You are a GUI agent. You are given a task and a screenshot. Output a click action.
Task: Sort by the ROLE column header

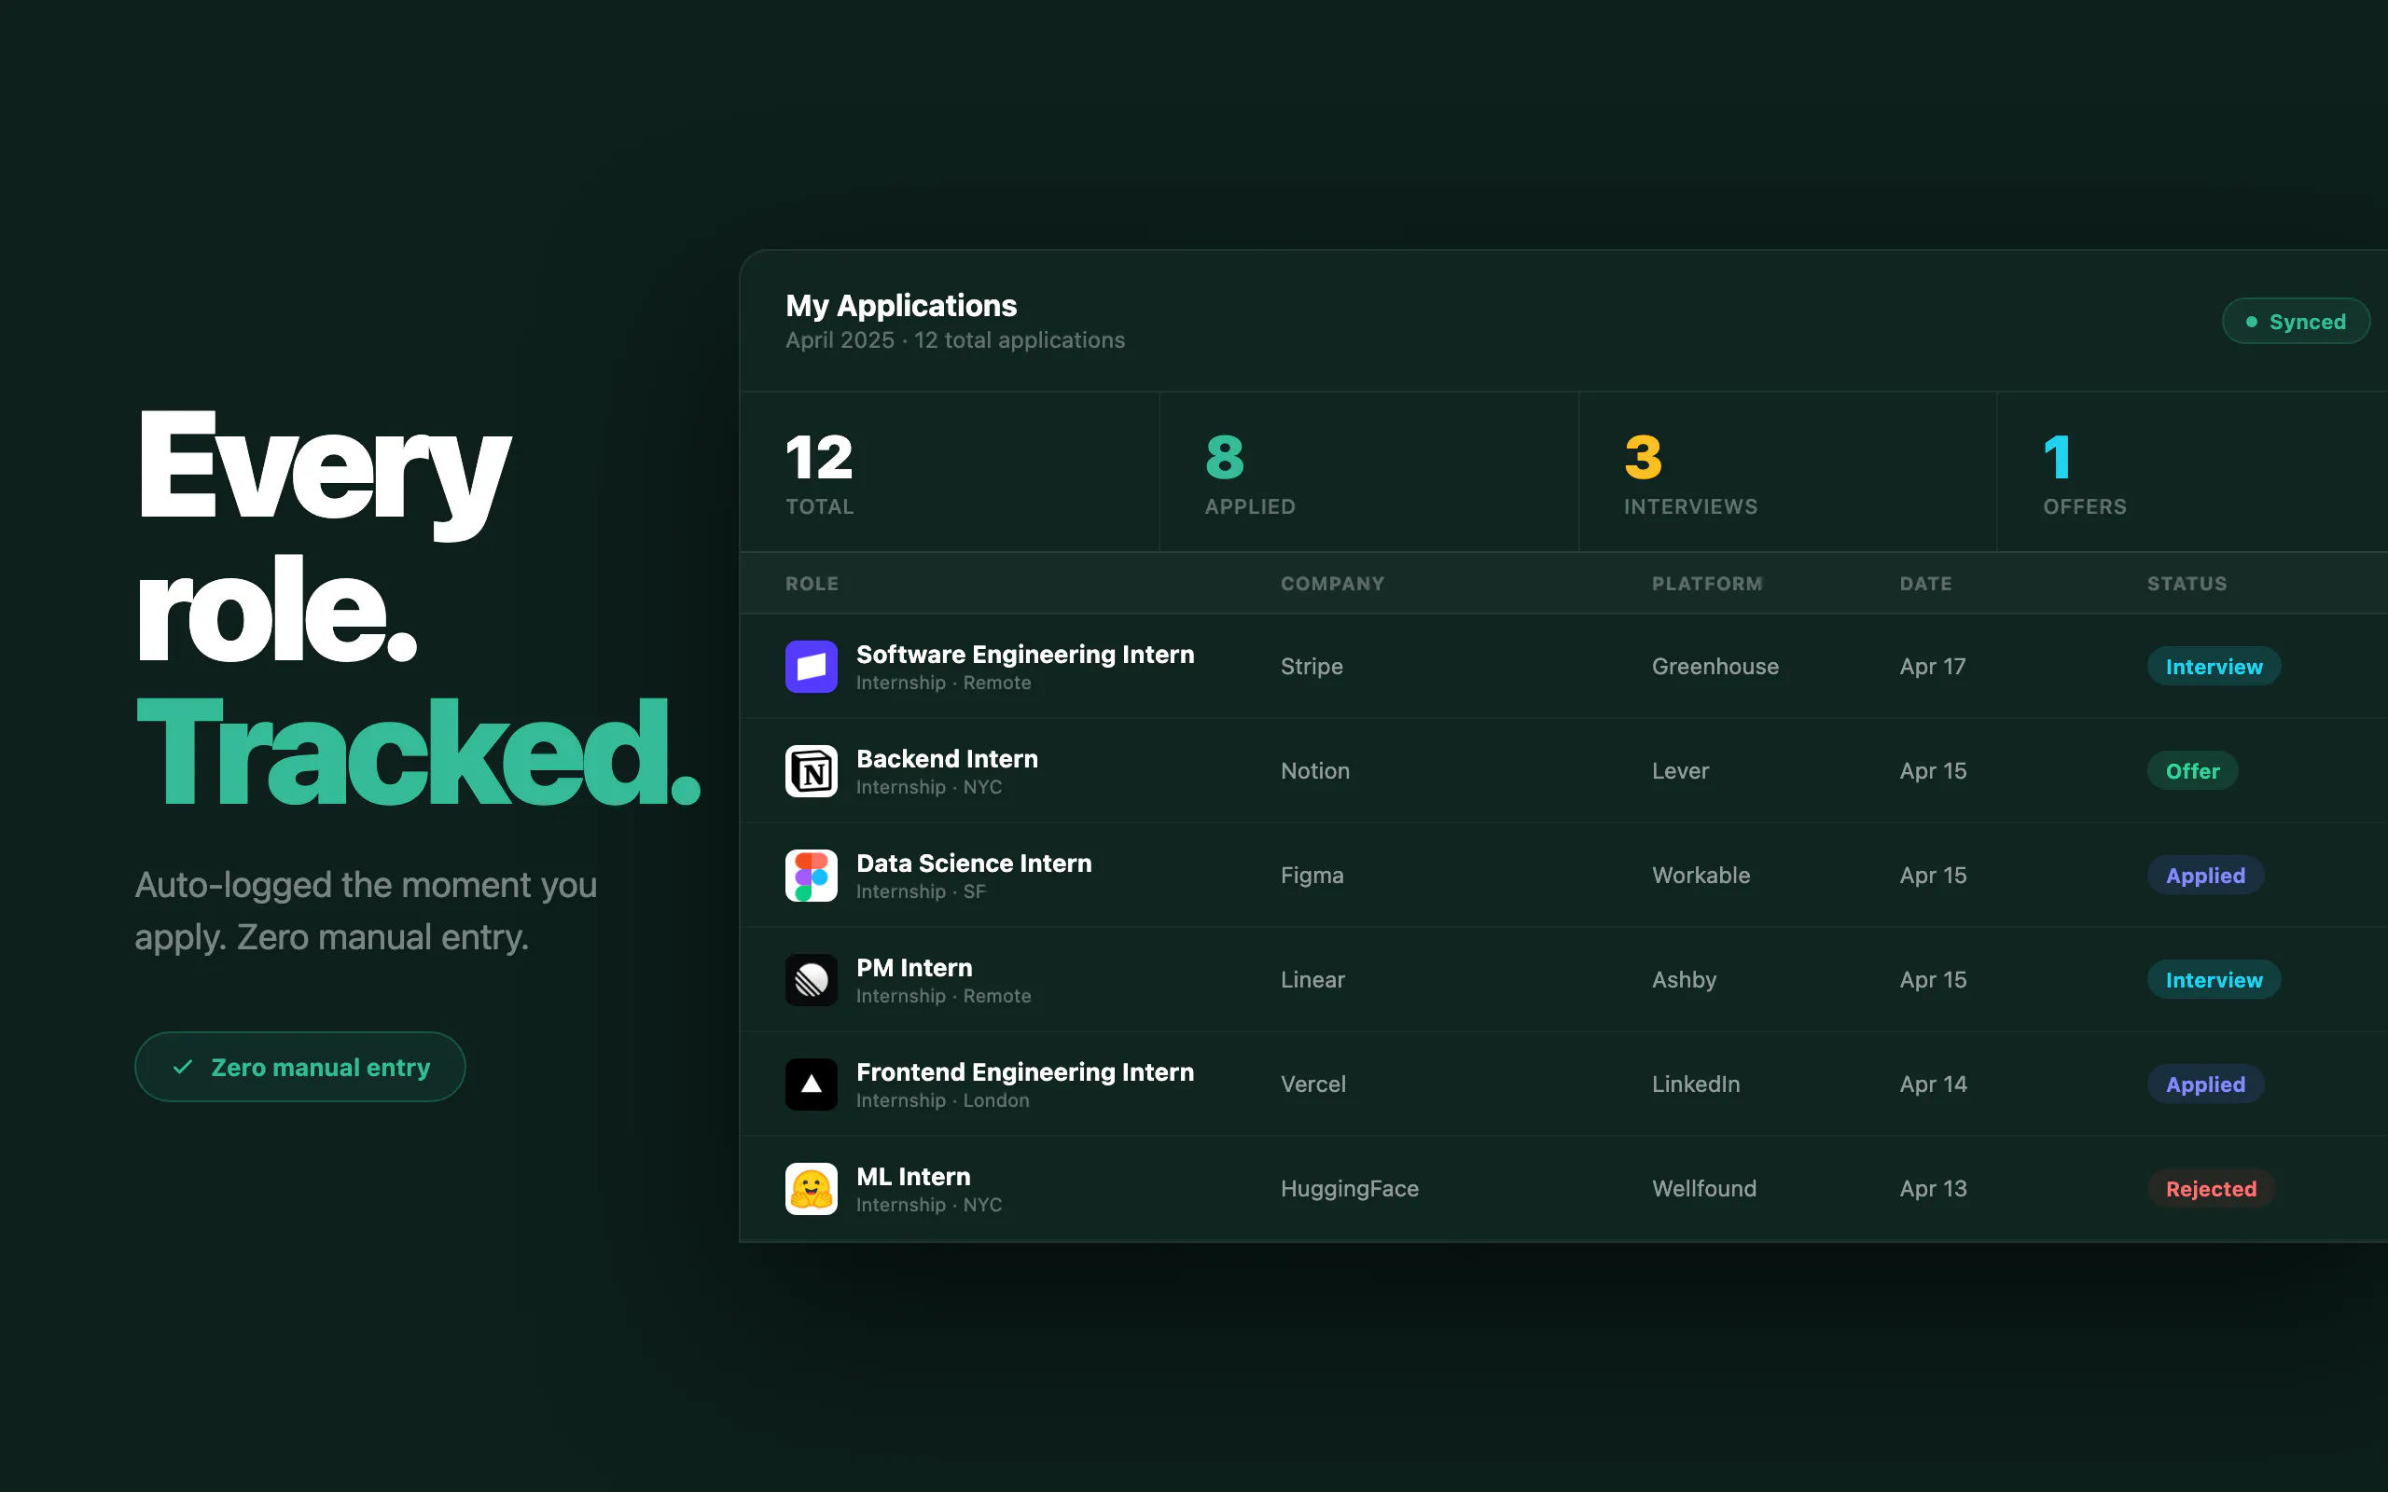pyautogui.click(x=812, y=583)
